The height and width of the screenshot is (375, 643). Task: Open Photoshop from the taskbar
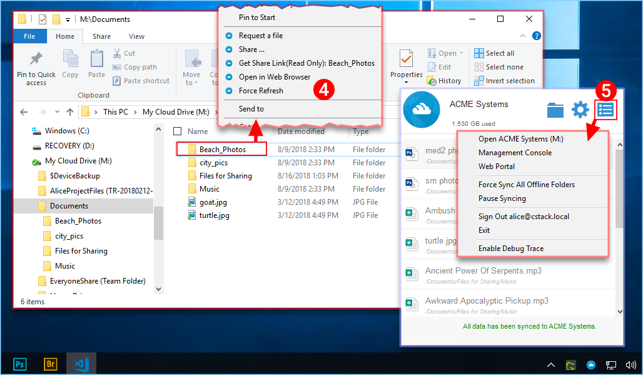click(19, 364)
